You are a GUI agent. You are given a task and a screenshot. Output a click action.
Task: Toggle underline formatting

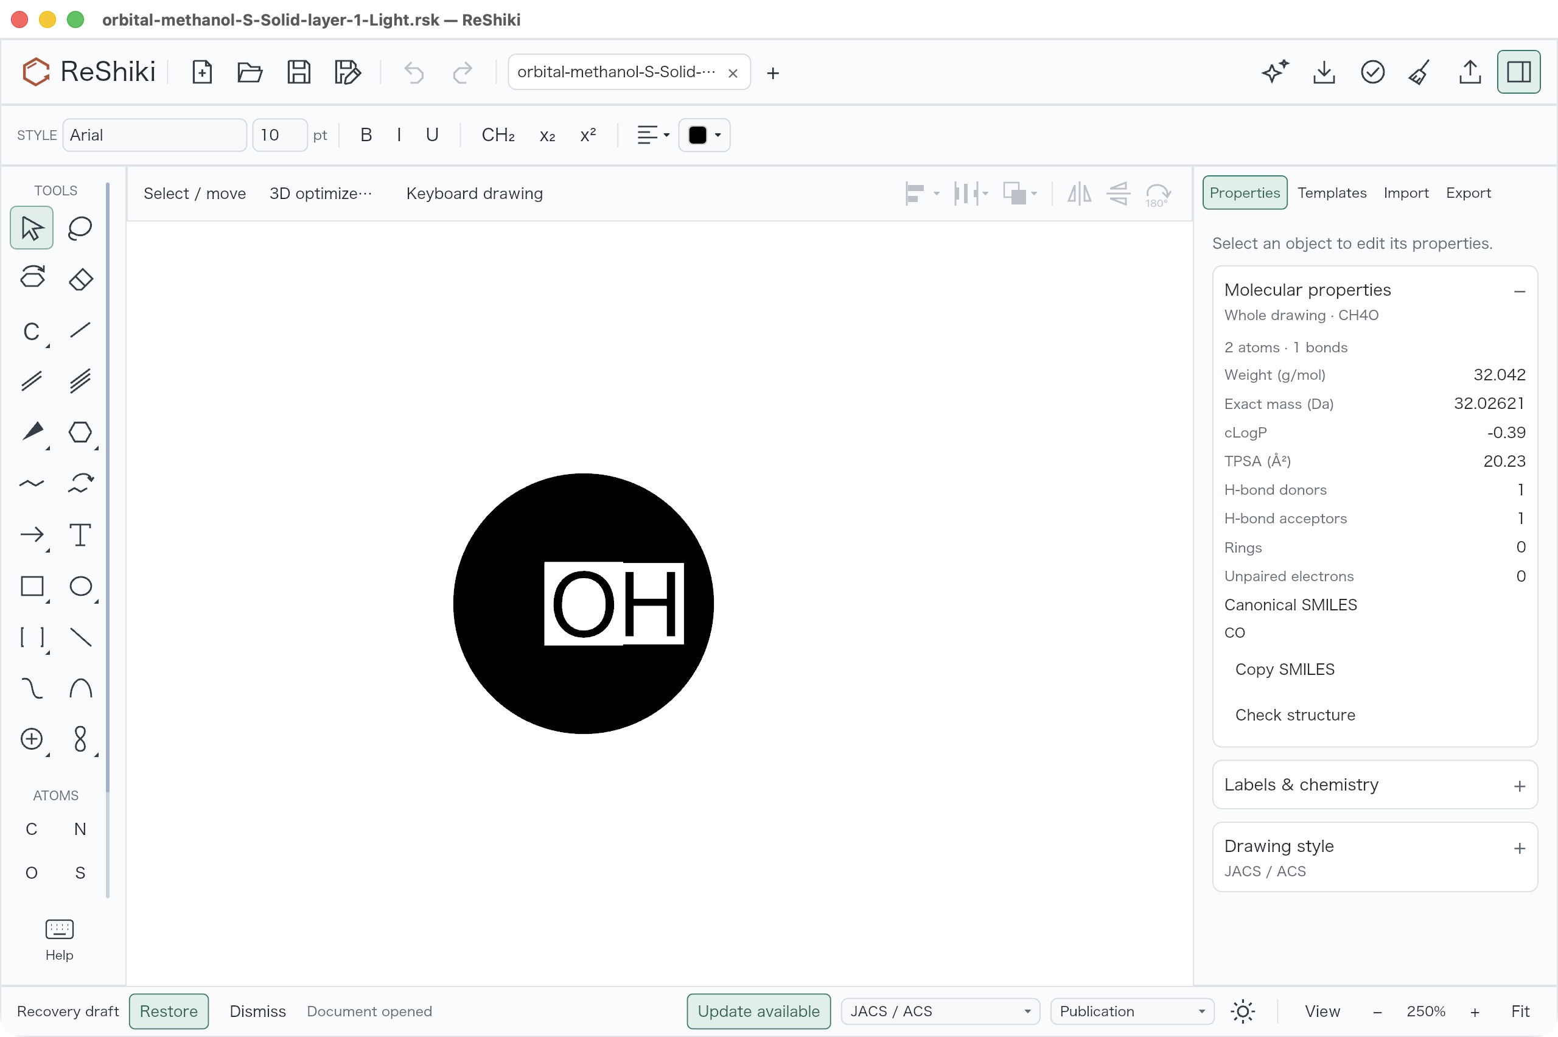click(x=432, y=135)
